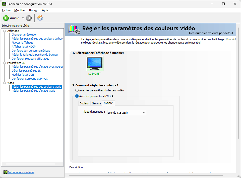
Task: Switch to the Gamma tab
Action: pyautogui.click(x=96, y=103)
